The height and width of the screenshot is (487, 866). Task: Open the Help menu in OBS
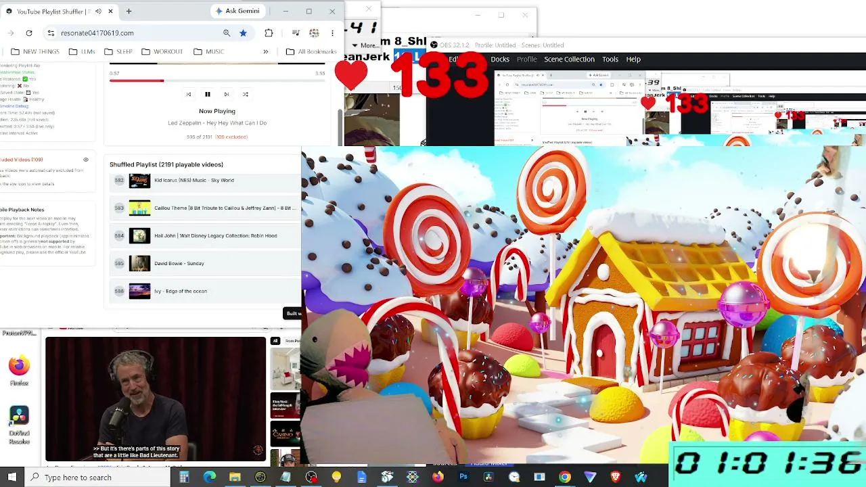pyautogui.click(x=633, y=60)
